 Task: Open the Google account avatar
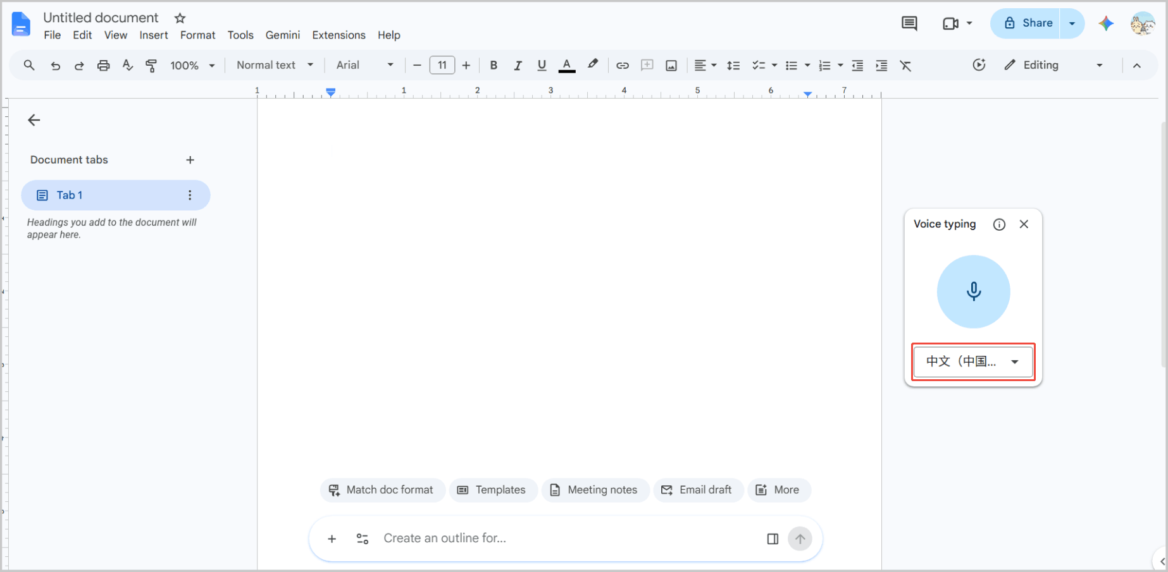pos(1142,23)
